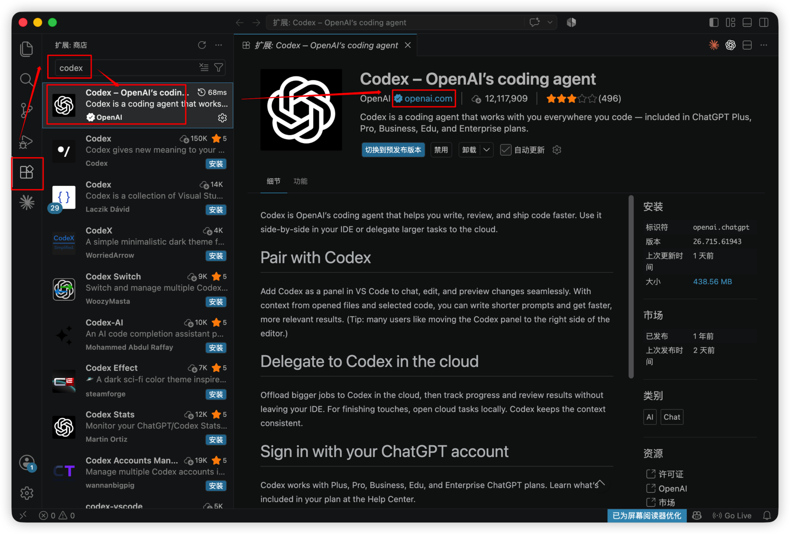Open openai.com publisher link
Image resolution: width=790 pixels, height=534 pixels.
(428, 98)
